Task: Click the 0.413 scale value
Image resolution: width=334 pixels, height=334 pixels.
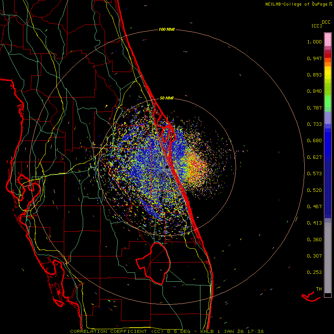Action: 314,223
